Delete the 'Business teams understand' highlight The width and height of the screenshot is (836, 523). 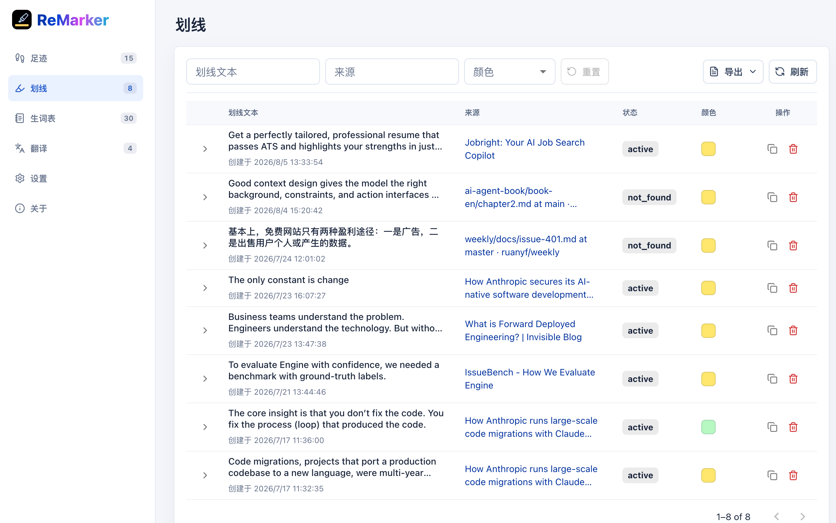(793, 331)
